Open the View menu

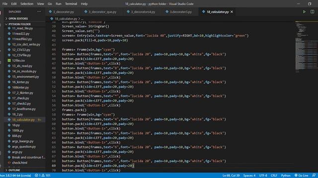coord(40,4)
